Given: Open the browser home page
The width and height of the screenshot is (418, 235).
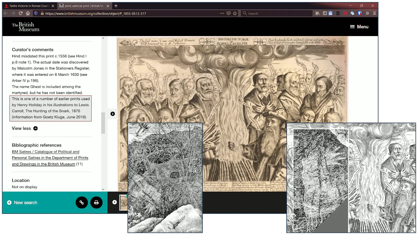Looking at the screenshot, I should (x=28, y=13).
